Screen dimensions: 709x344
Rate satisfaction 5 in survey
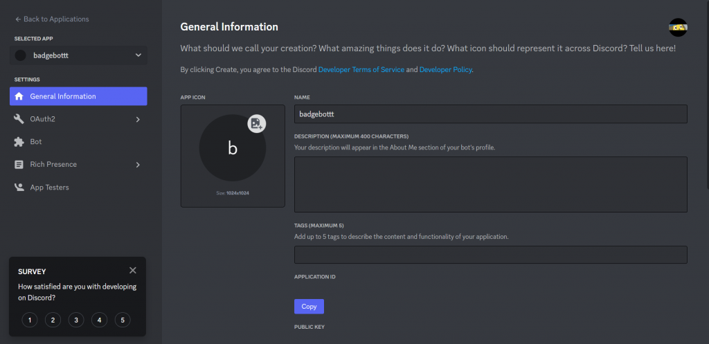point(123,320)
